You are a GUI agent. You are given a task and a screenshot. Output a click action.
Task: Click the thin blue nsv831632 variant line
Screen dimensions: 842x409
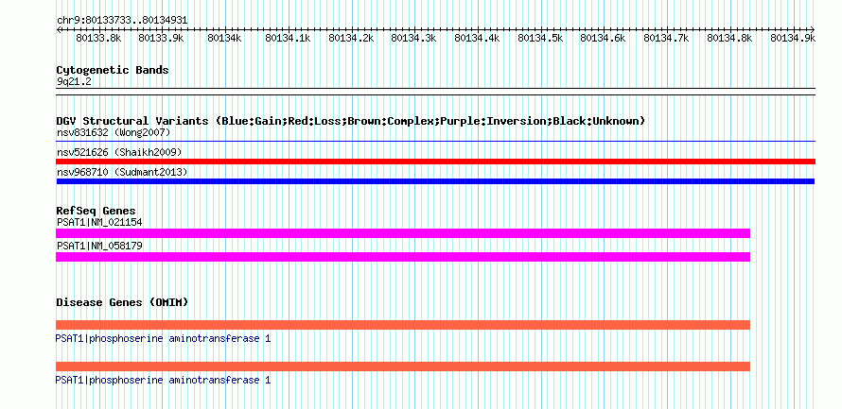(x=436, y=142)
